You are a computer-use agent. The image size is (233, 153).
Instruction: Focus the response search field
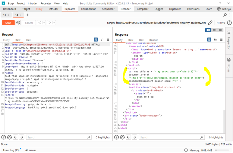pos(172,137)
